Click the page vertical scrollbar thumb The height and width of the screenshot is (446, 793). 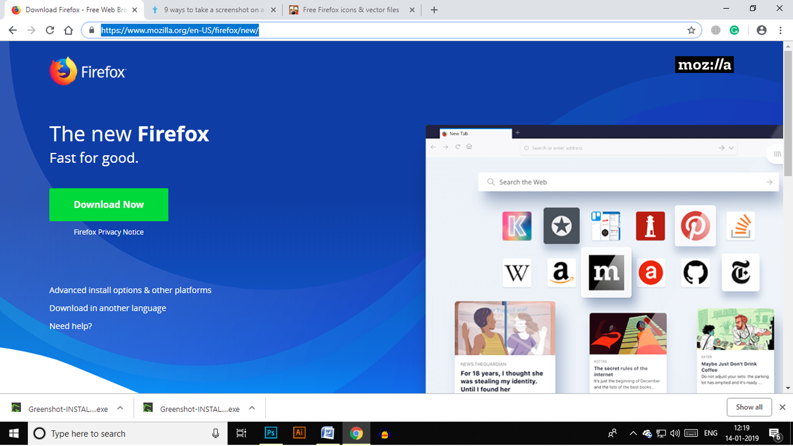[x=788, y=114]
